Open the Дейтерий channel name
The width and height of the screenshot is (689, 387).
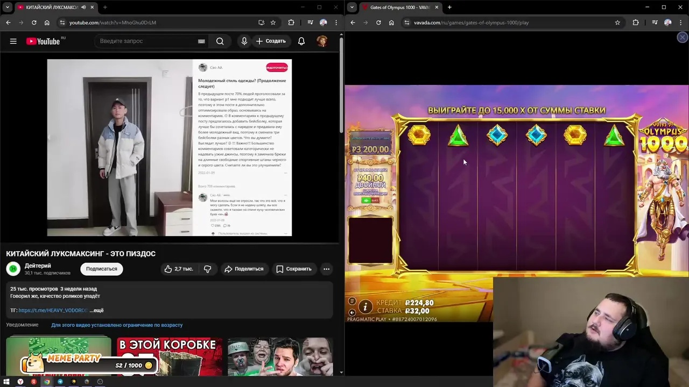click(x=38, y=266)
